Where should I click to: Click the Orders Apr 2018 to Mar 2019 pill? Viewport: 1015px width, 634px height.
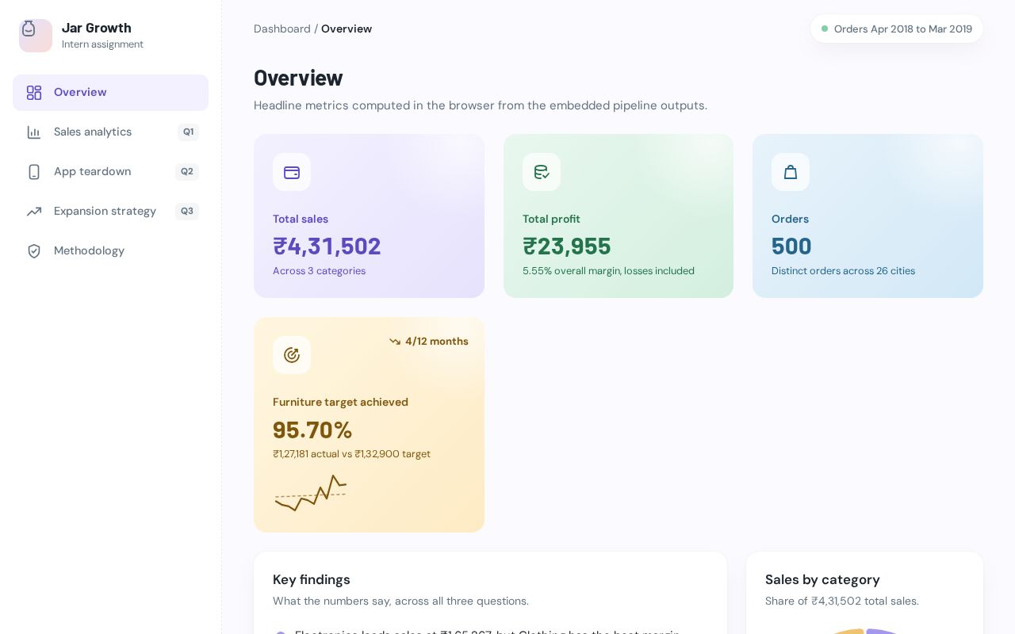point(897,29)
